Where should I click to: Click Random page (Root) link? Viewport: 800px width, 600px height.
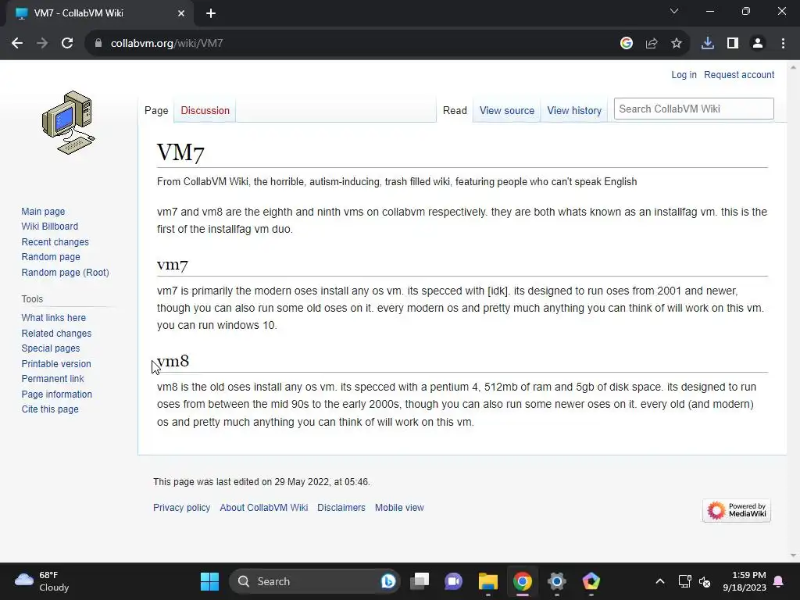(66, 273)
